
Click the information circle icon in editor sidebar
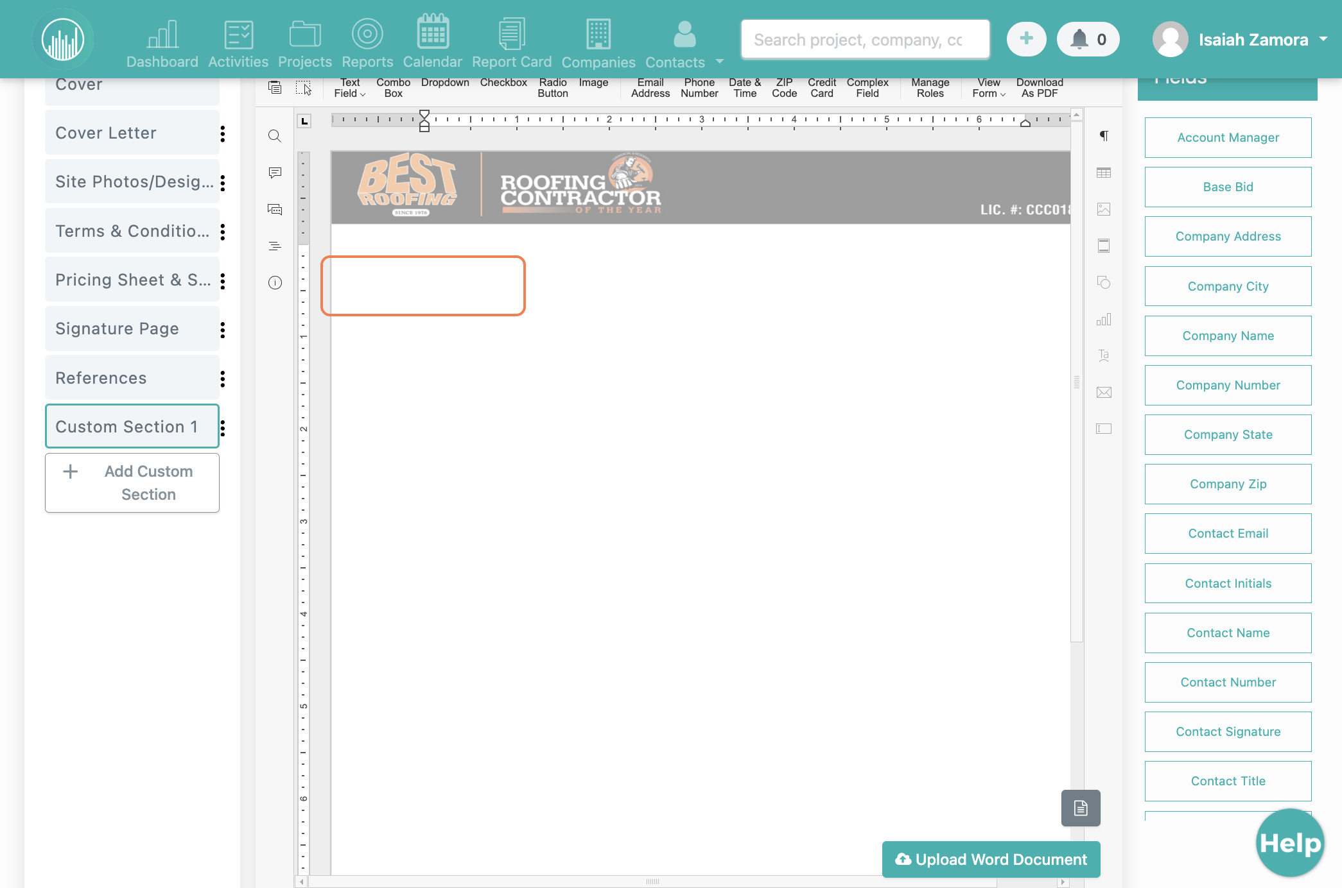pyautogui.click(x=275, y=283)
